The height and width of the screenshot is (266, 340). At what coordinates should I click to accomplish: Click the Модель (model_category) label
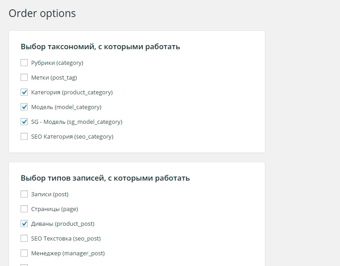[66, 107]
